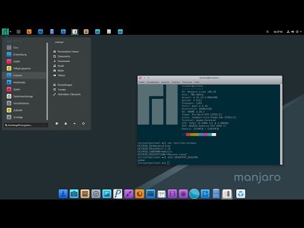Click the terminal window's vertical scrollbar
304x228 pixels.
[281, 124]
